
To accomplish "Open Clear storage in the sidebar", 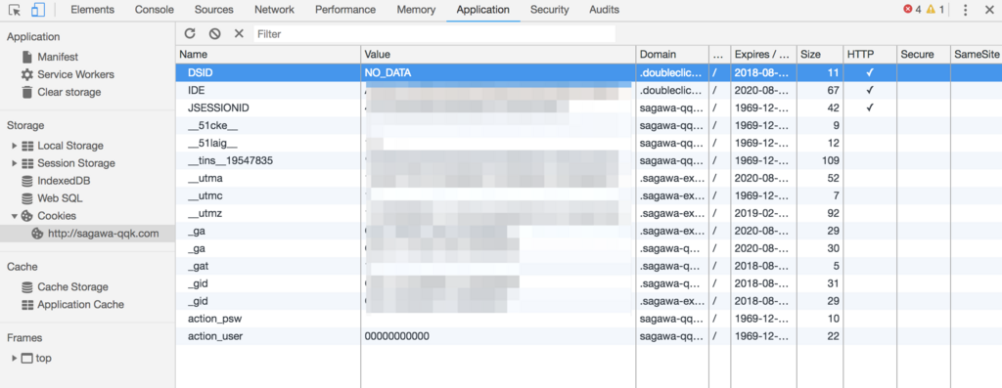I will tap(62, 92).
